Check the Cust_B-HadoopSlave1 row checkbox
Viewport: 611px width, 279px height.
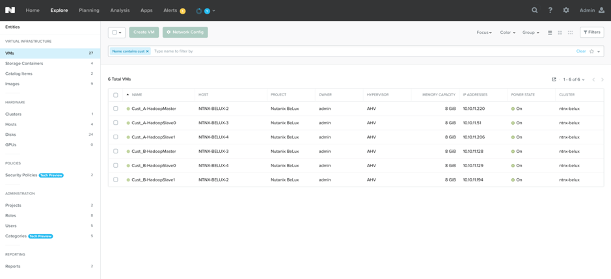coord(116,179)
